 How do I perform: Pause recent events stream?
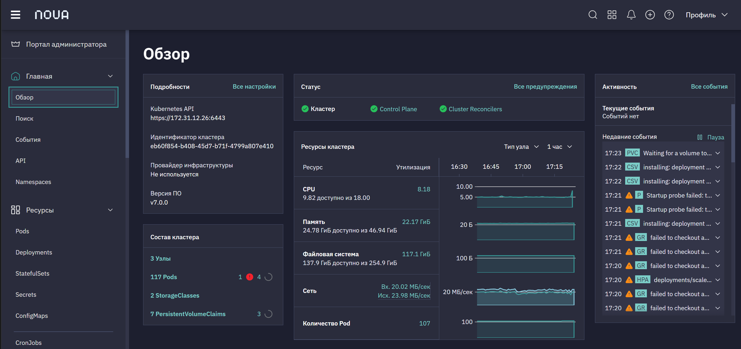[710, 137]
